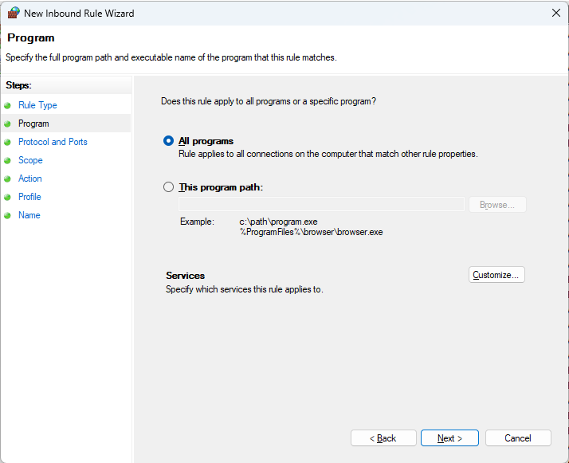569x463 pixels.
Task: Click the green bullet next to Profile
Action: [8, 197]
